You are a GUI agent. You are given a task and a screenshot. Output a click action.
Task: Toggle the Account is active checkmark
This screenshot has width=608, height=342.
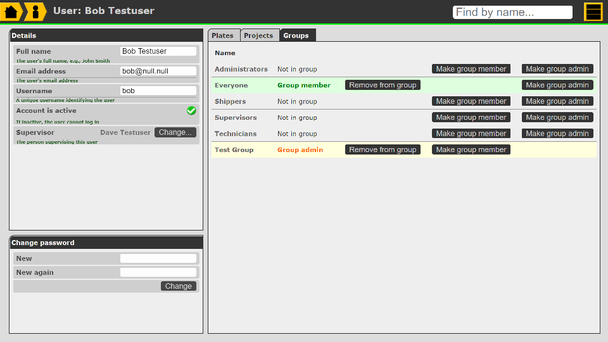coord(191,111)
